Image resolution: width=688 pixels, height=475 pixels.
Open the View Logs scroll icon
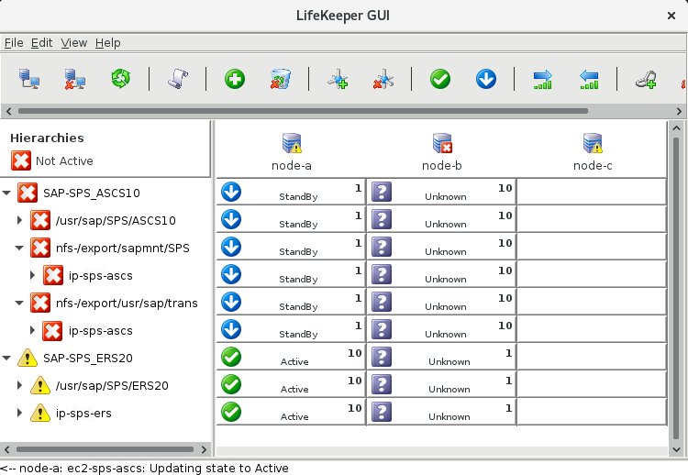[178, 80]
